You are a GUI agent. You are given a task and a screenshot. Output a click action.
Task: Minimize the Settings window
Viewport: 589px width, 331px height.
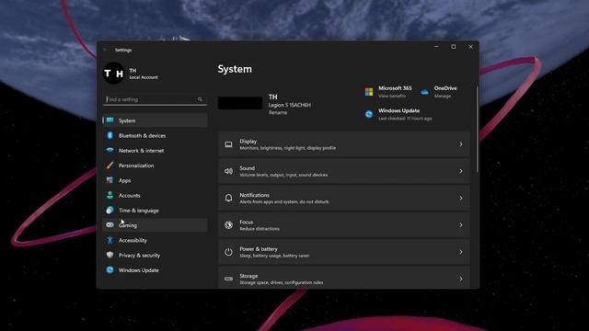(436, 47)
